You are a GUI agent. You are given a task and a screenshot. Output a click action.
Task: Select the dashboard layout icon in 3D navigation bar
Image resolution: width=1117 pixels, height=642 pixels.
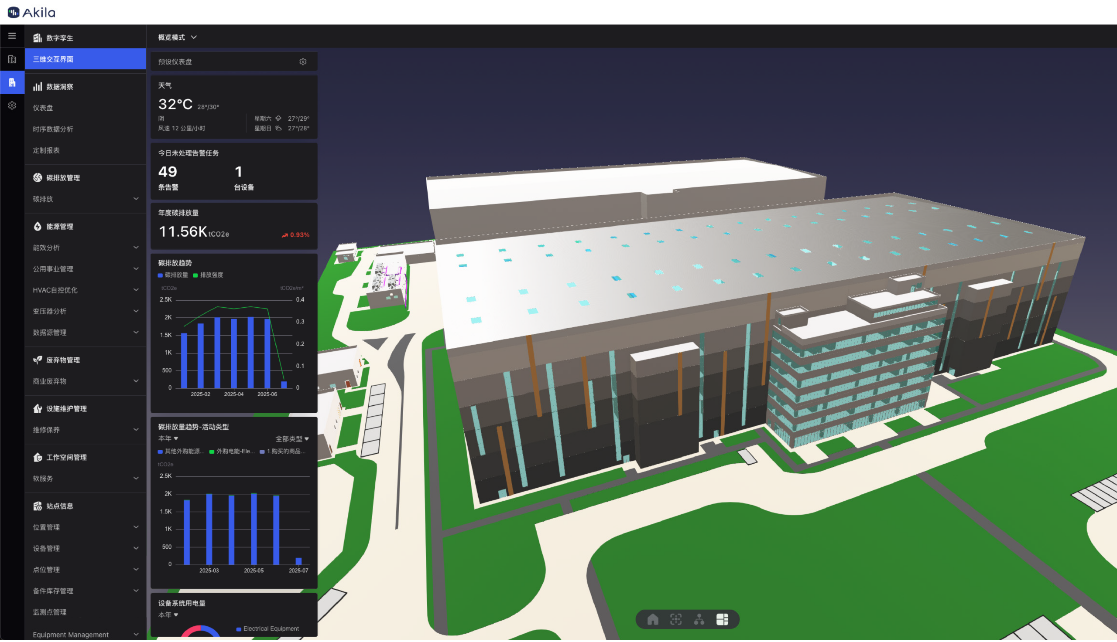tap(723, 619)
